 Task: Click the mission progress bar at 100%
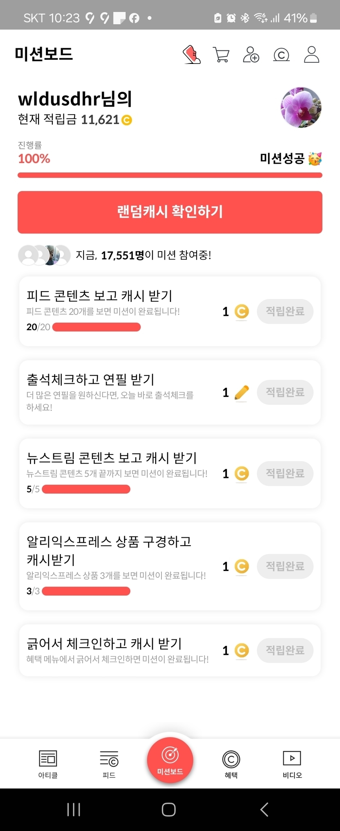click(170, 175)
